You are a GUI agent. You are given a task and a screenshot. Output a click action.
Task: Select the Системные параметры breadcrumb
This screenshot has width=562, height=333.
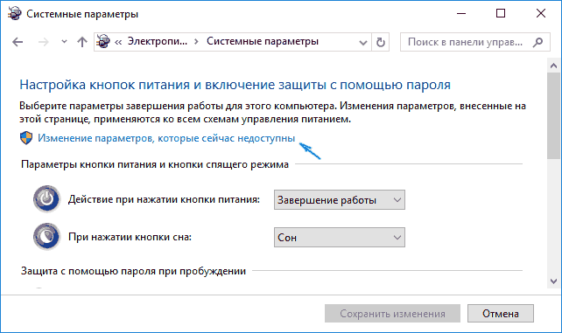pyautogui.click(x=263, y=41)
